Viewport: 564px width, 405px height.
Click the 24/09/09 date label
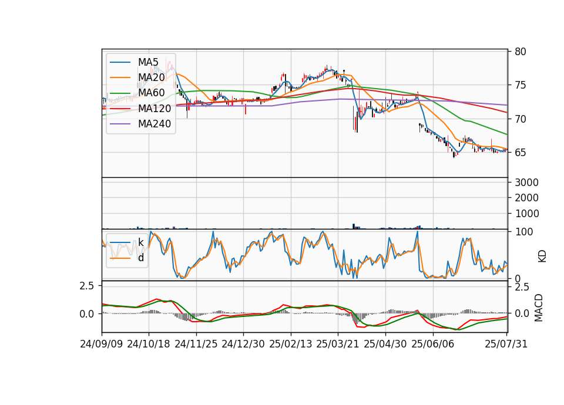[102, 344]
